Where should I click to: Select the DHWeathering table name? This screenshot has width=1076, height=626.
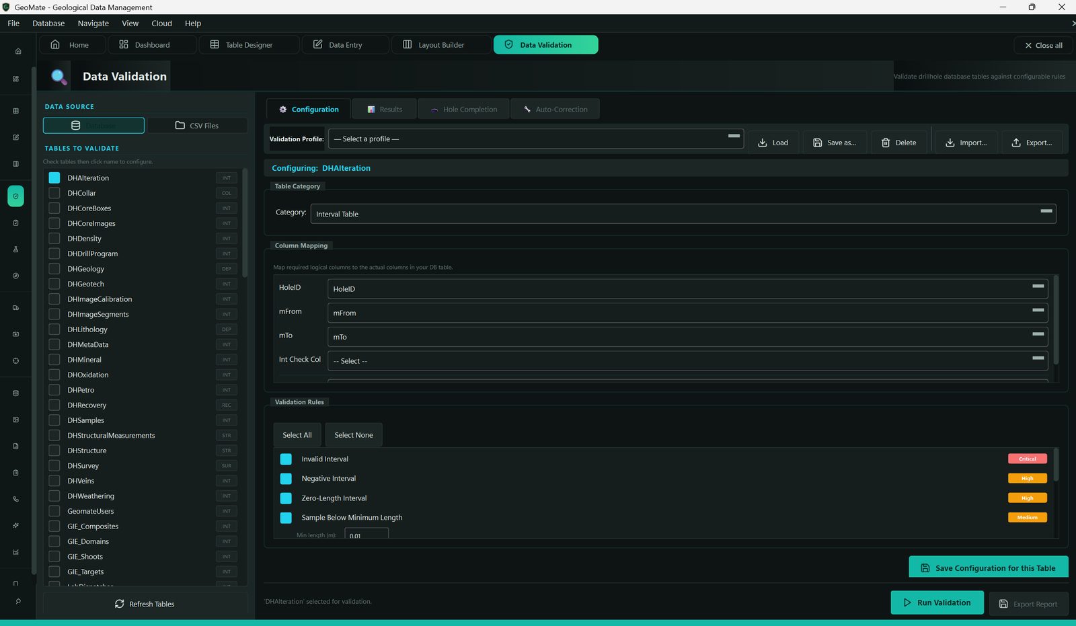[x=91, y=496]
